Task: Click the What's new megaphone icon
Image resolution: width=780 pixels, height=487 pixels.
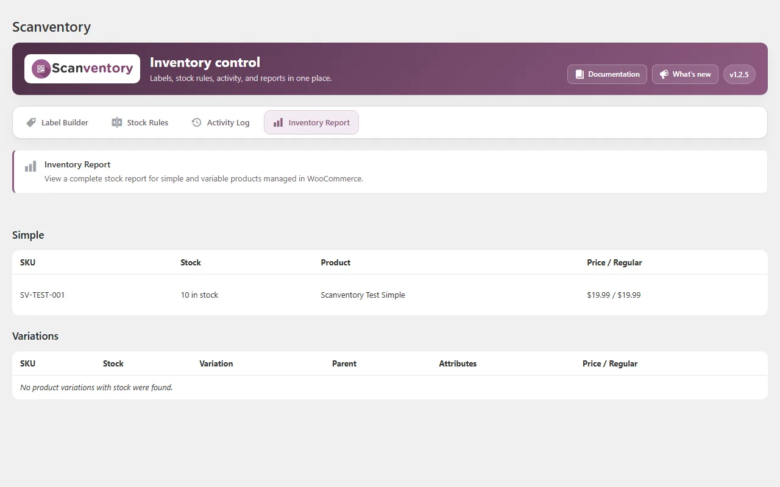Action: click(x=664, y=74)
